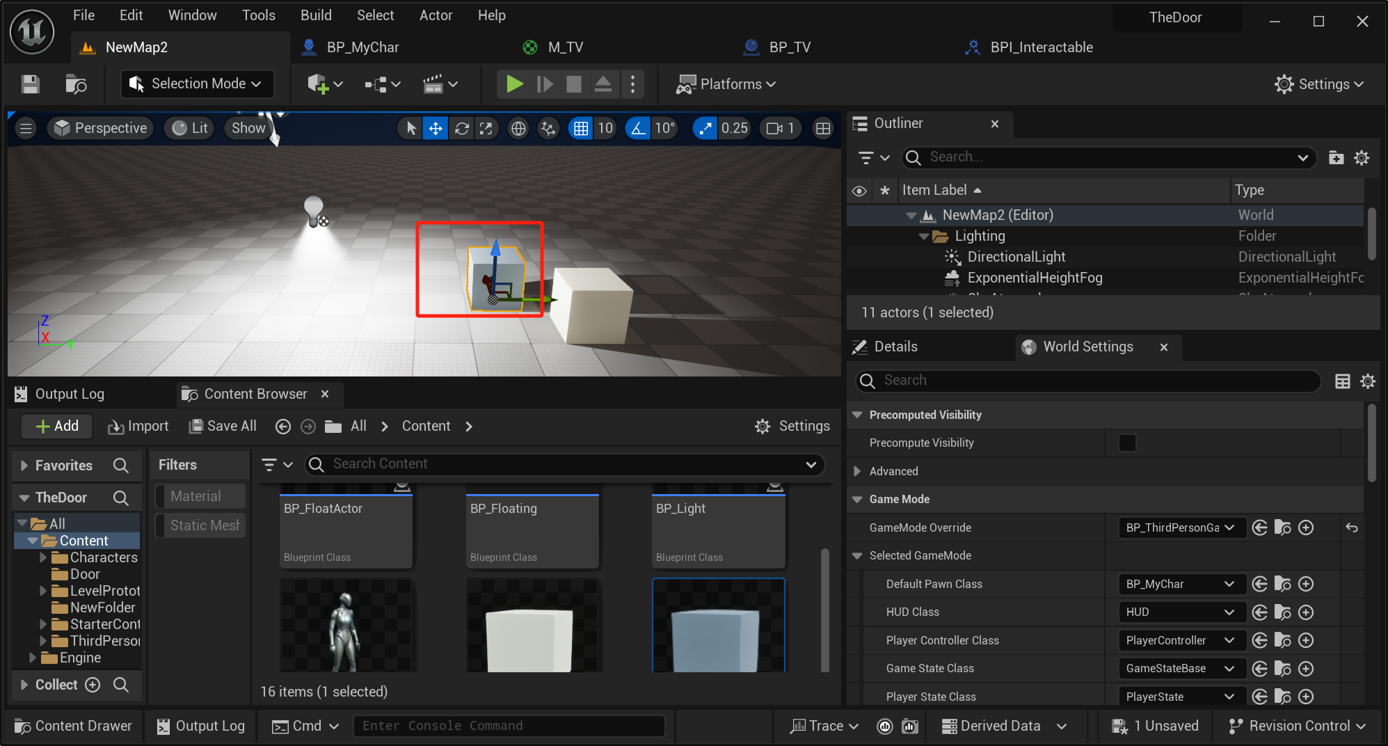Screen dimensions: 1388x746
Task: Open the Blueprints toolbar dropdown icon
Action: point(383,84)
